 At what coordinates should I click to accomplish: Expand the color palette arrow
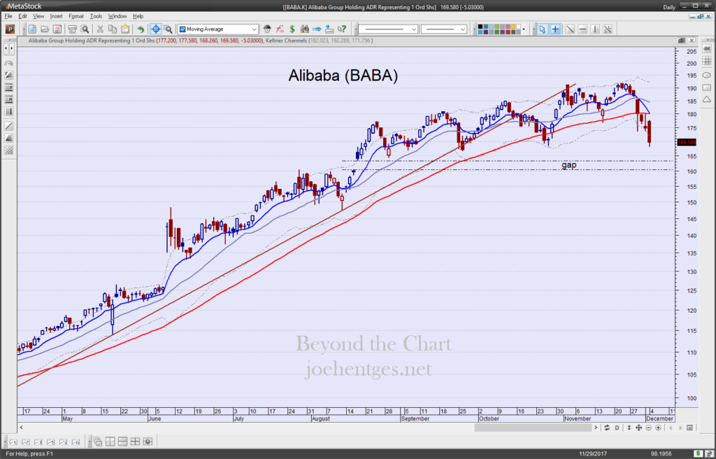[x=524, y=29]
